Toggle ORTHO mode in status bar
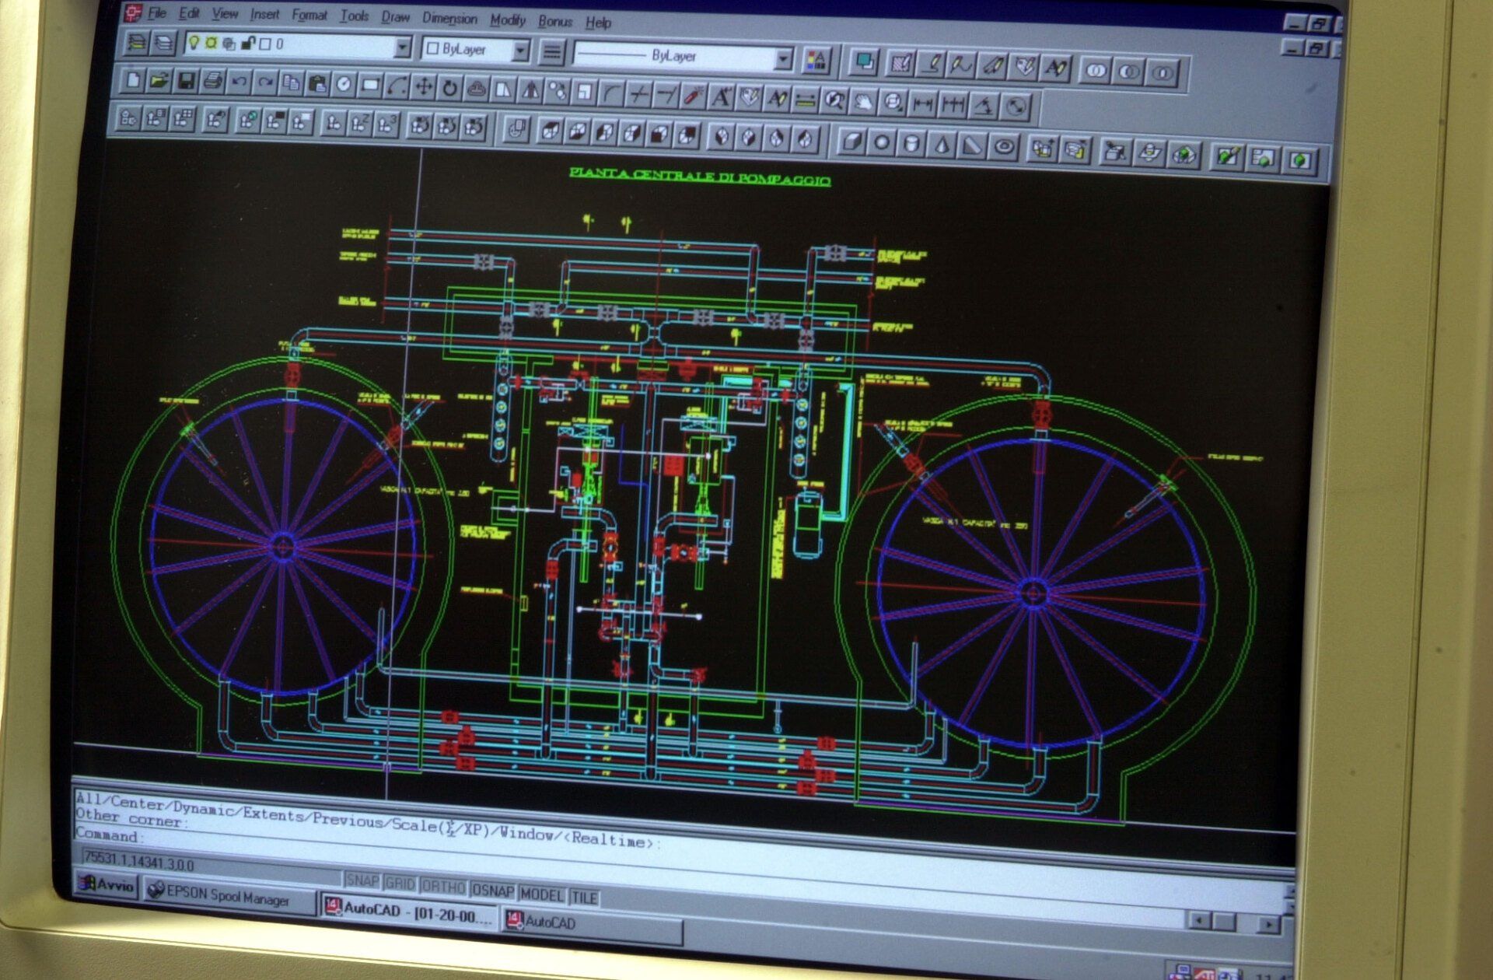This screenshot has width=1493, height=980. [x=442, y=887]
